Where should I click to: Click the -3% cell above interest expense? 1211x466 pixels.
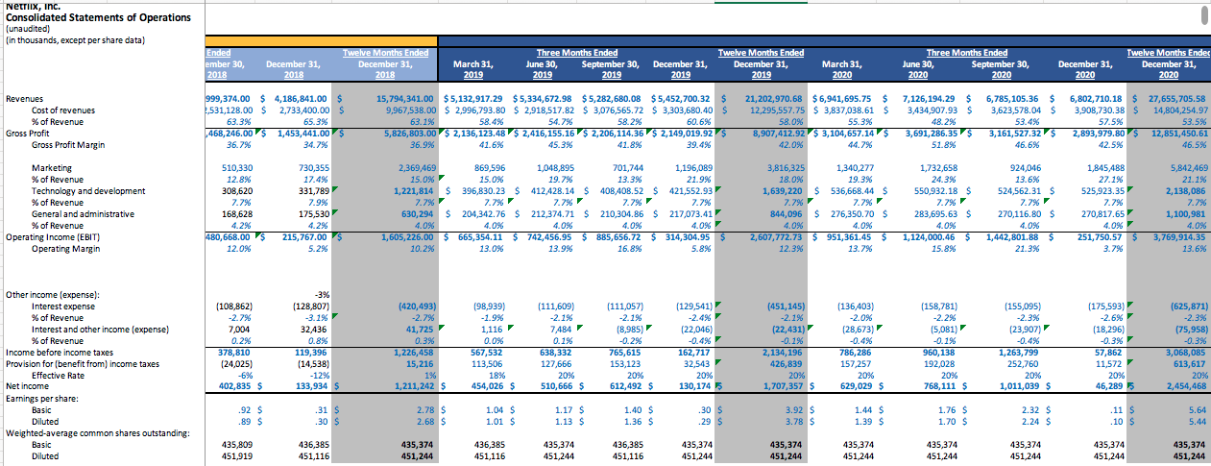[321, 294]
